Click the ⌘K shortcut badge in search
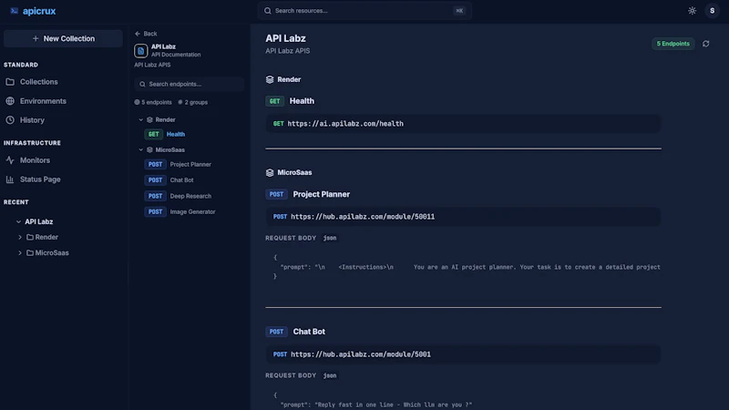Viewport: 729px width, 410px height. point(459,11)
